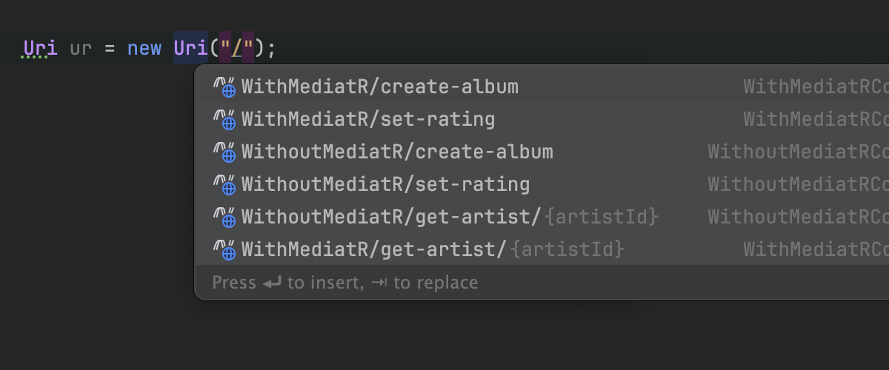Screen dimensions: 889x370
Task: Click the route icon beside WithoutMediatR/set-rating
Action: click(224, 185)
